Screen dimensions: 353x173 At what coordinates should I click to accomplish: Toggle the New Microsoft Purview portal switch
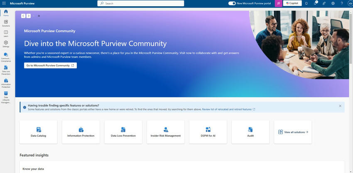pyautogui.click(x=232, y=3)
